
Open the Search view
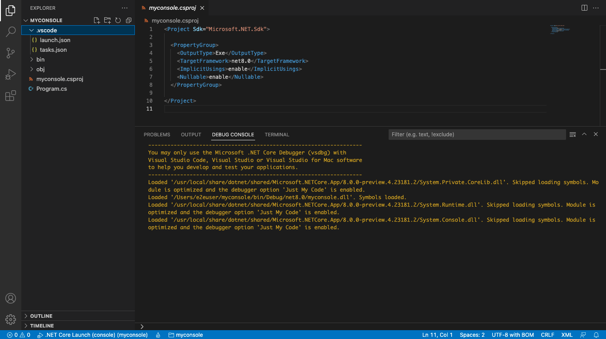[11, 31]
